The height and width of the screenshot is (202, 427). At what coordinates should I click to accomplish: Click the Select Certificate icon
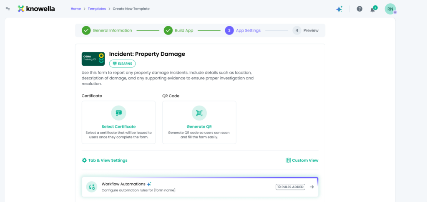click(x=118, y=113)
